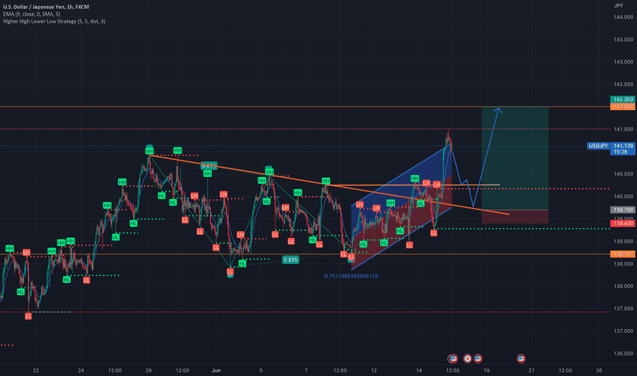This screenshot has width=637, height=376.
Task: Click the 144.000 price axis label
Action: 623,17
